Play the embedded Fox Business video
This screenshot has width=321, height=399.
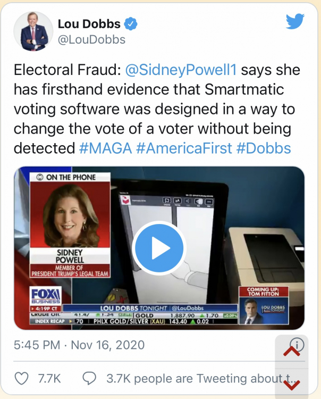click(158, 248)
